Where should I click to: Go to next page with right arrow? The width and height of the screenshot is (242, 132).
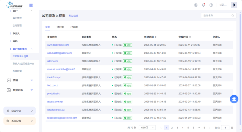click(x=210, y=127)
